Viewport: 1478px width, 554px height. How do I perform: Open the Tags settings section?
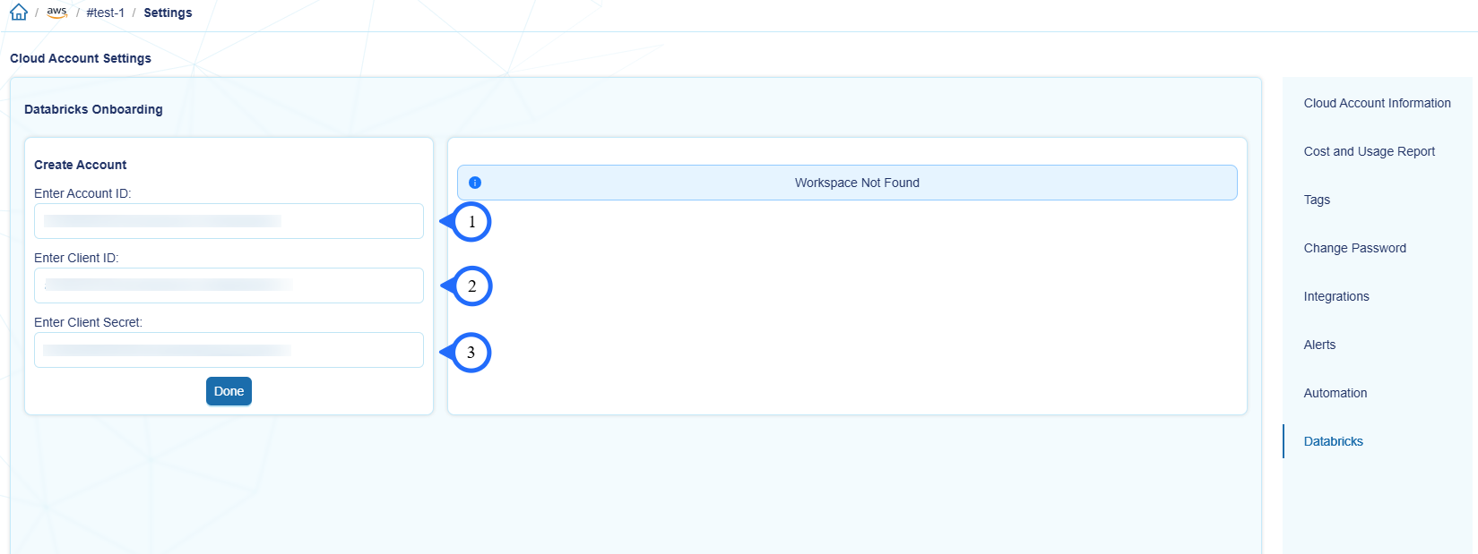click(1317, 200)
